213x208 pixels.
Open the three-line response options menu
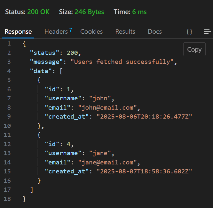coord(207,32)
